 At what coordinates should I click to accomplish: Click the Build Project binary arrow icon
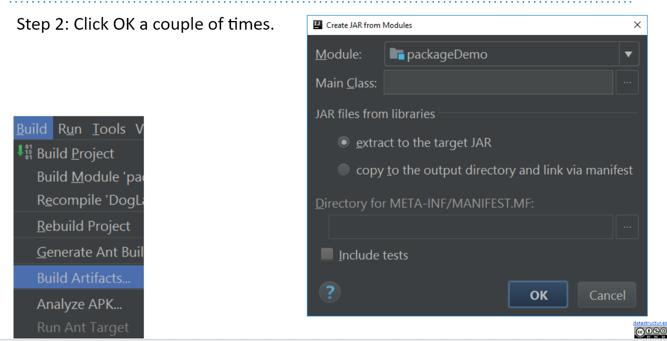pyautogui.click(x=24, y=153)
